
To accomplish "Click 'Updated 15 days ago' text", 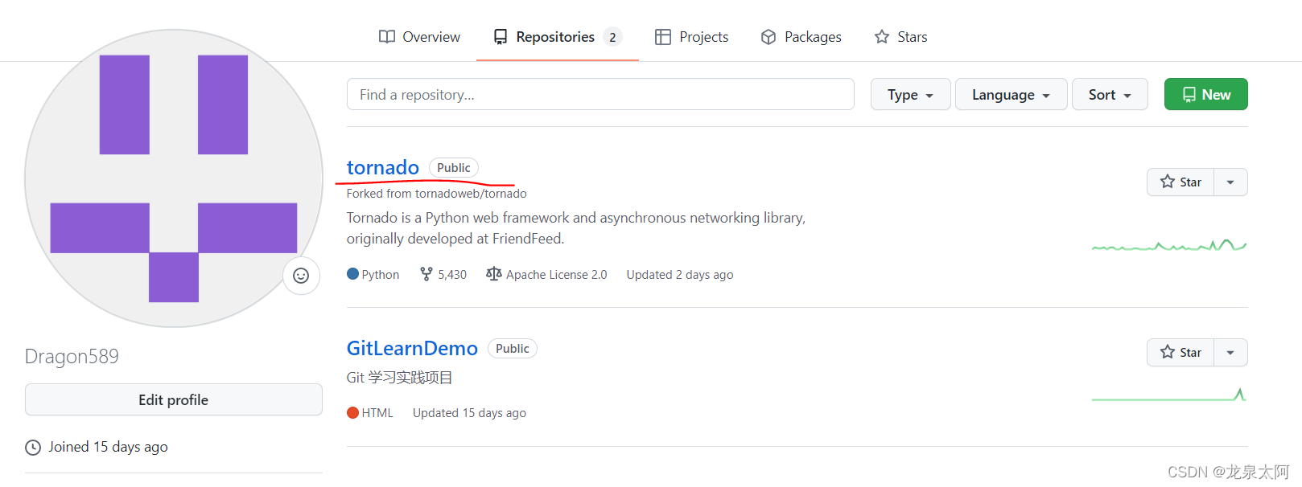I will tap(469, 412).
